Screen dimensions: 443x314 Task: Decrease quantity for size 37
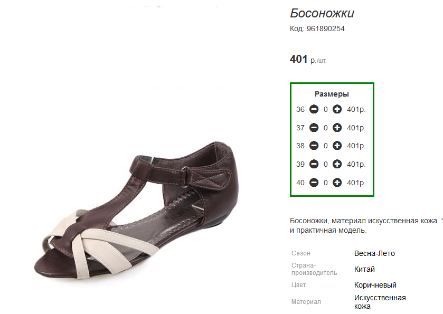click(x=314, y=128)
